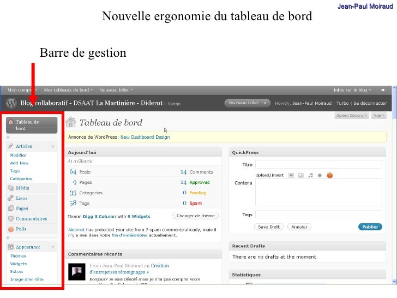Open Modifier under Articles
The height and width of the screenshot is (298, 397).
18,155
